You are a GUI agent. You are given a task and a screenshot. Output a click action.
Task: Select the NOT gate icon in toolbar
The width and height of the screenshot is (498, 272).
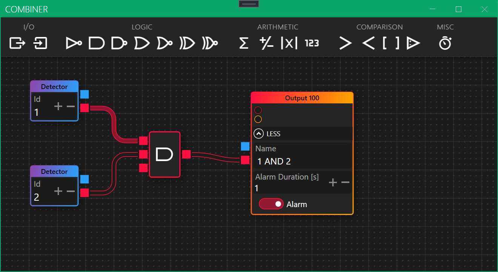(x=74, y=43)
